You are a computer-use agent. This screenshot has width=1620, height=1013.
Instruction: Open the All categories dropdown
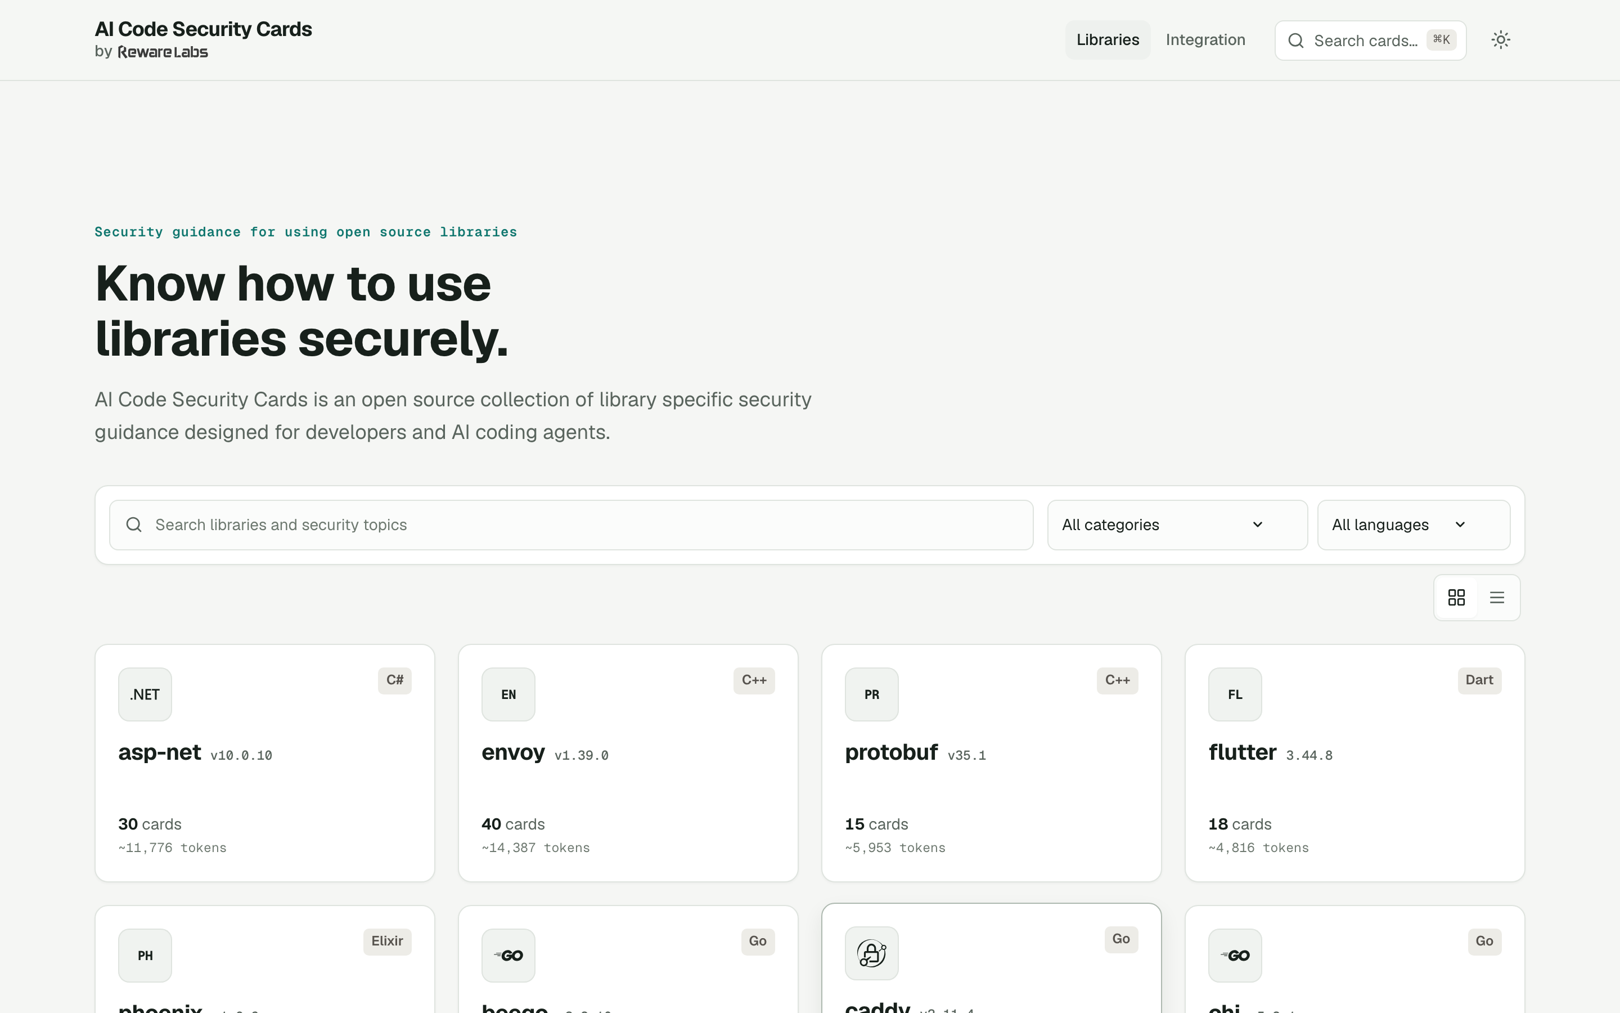pyautogui.click(x=1177, y=525)
